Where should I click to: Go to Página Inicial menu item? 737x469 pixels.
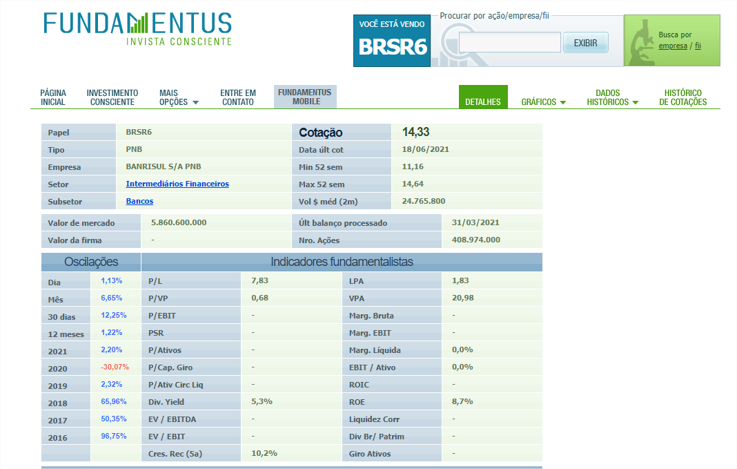[53, 97]
